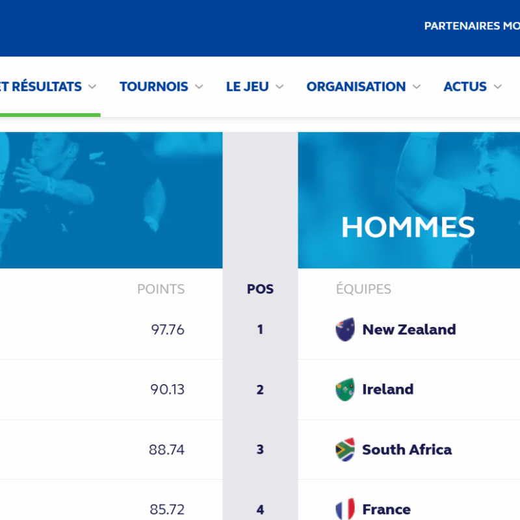Expand the Actus menu chevron

(497, 87)
